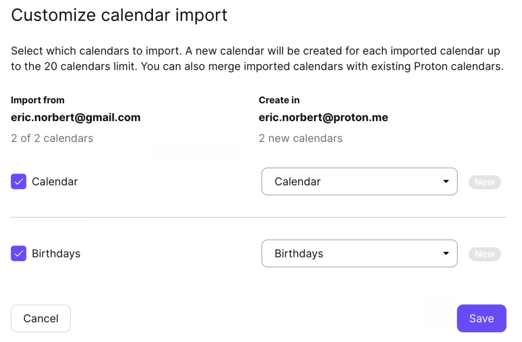Click the 'Create in' label
522x342 pixels.
pyautogui.click(x=279, y=100)
